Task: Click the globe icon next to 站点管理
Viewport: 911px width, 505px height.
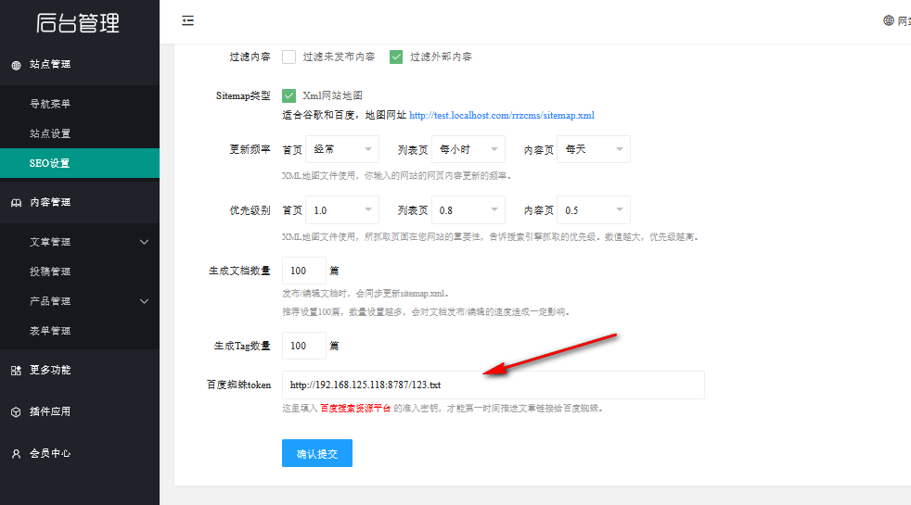Action: [17, 65]
